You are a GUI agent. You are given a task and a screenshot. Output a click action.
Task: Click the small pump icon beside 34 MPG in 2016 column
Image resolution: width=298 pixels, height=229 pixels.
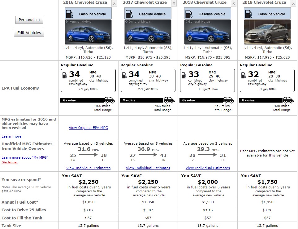[x=65, y=75]
